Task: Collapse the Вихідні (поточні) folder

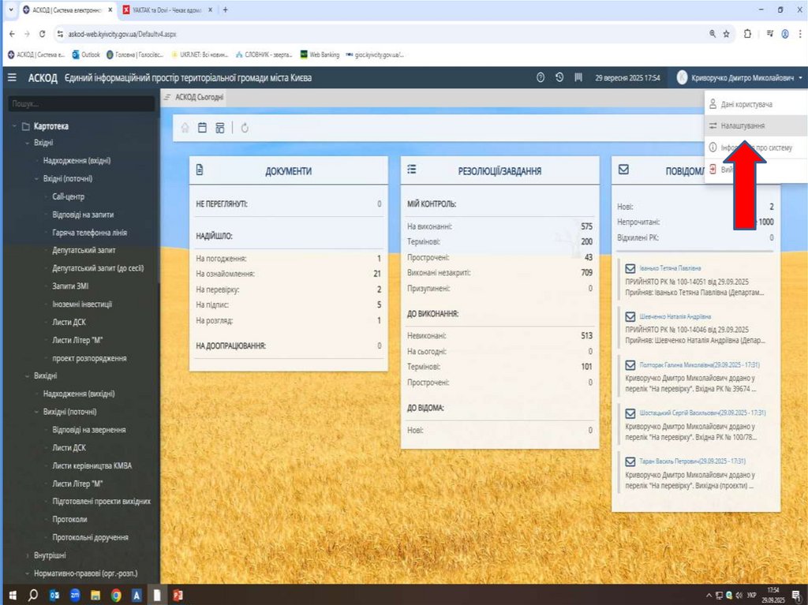Action: coord(36,411)
